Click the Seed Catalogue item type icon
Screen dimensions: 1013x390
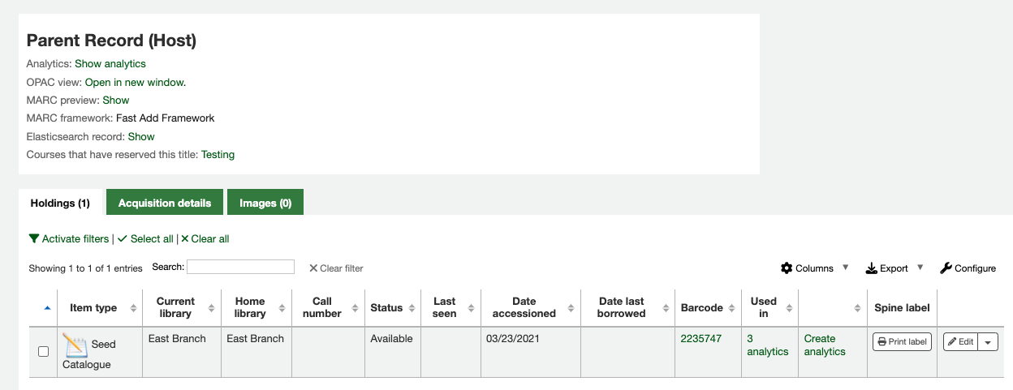(x=75, y=345)
